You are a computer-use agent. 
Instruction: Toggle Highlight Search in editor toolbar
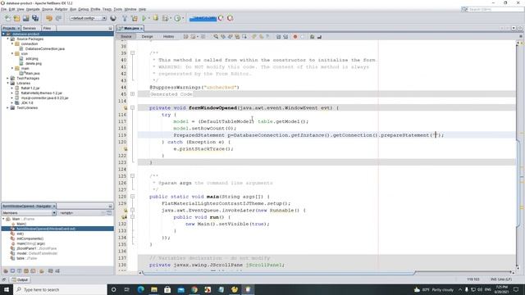point(237,36)
